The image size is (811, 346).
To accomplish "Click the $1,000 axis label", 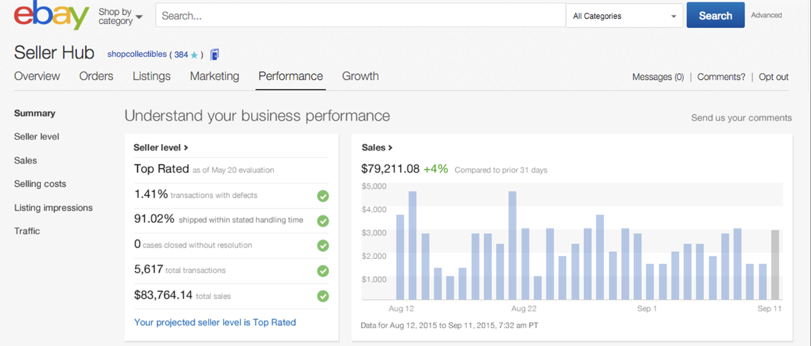I will tap(374, 279).
